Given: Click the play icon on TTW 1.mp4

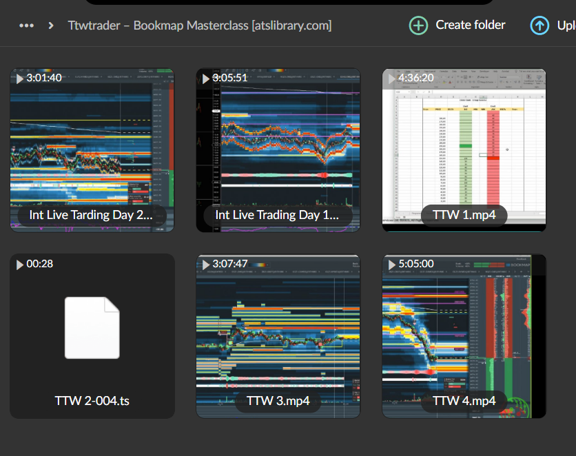Looking at the screenshot, I should pyautogui.click(x=393, y=78).
